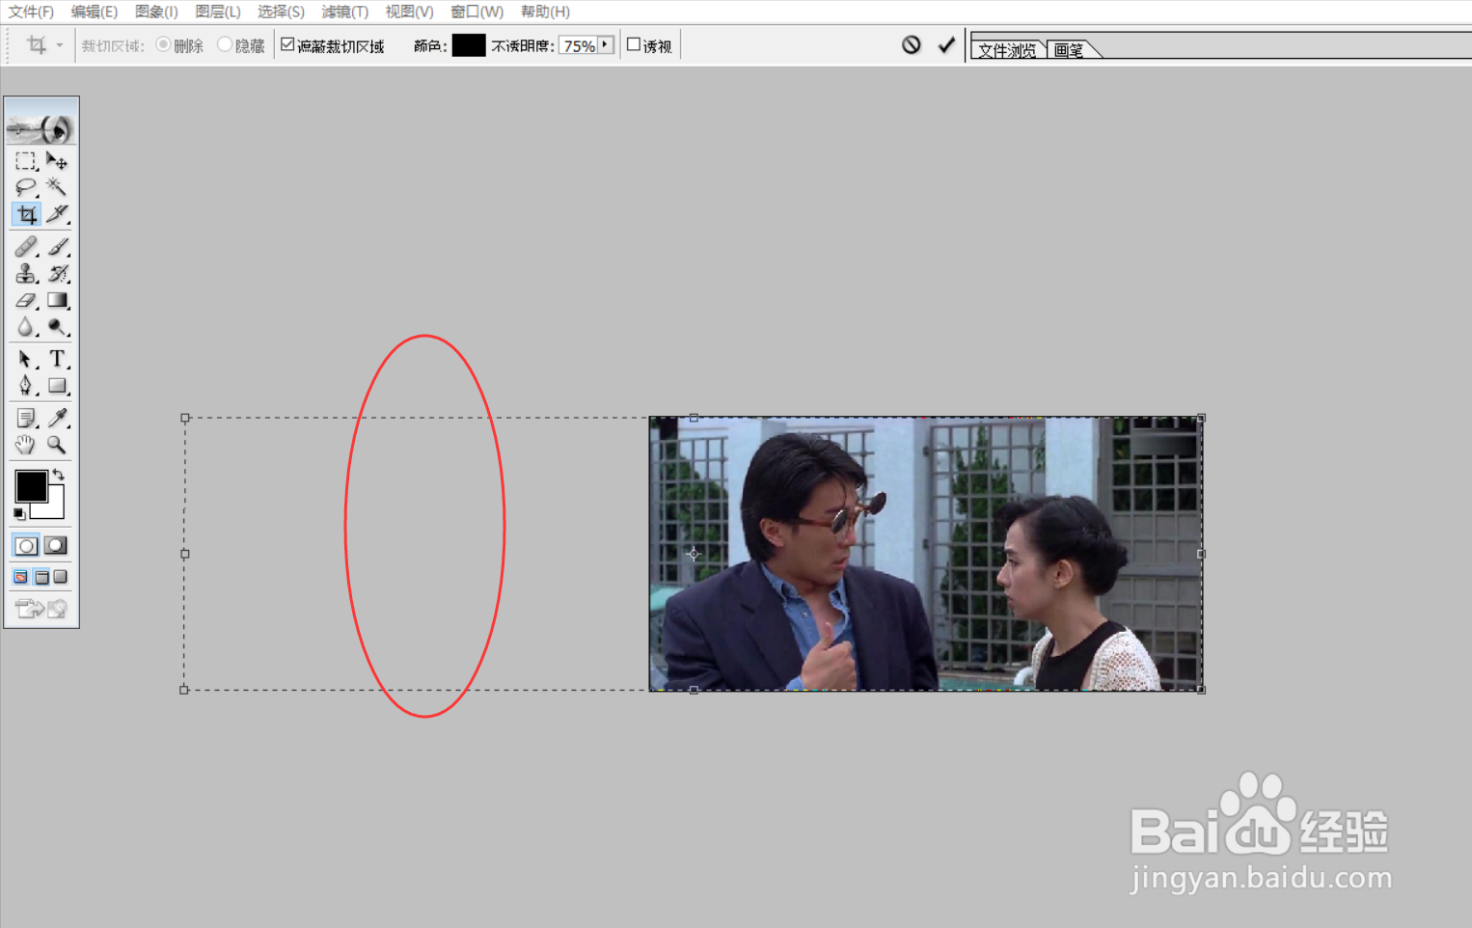This screenshot has height=928, width=1472.
Task: Select the Magic Wand tool
Action: pos(57,187)
